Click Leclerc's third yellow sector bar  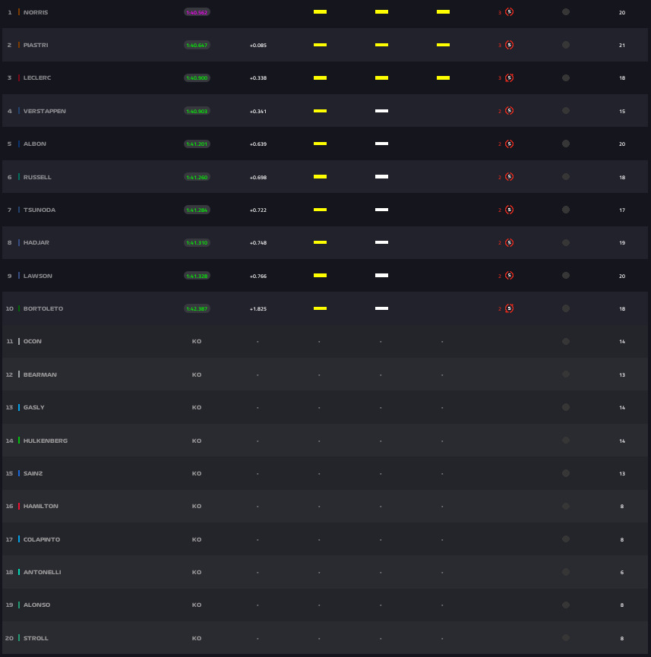(443, 78)
